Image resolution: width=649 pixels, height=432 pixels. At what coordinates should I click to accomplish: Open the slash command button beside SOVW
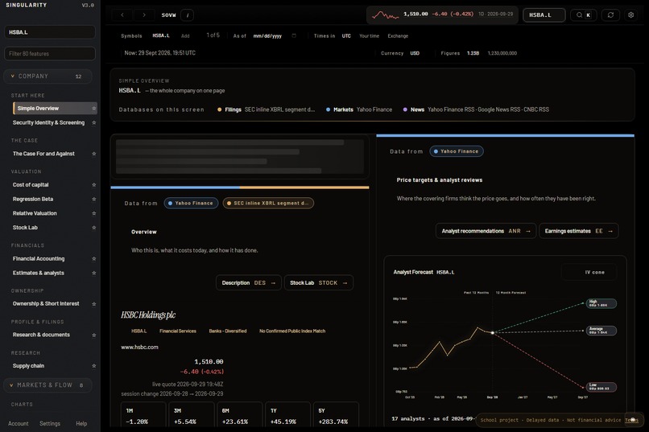pyautogui.click(x=188, y=15)
